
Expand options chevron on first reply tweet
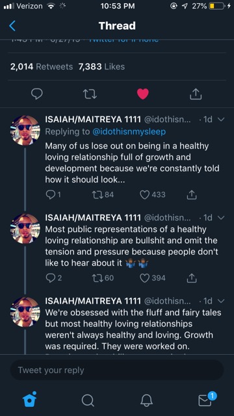(x=220, y=120)
